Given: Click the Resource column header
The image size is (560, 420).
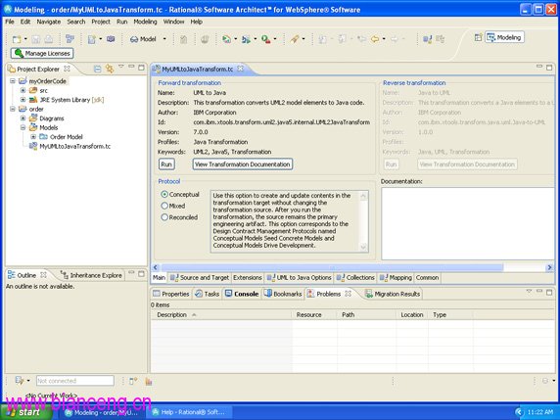Looking at the screenshot, I should click(314, 315).
